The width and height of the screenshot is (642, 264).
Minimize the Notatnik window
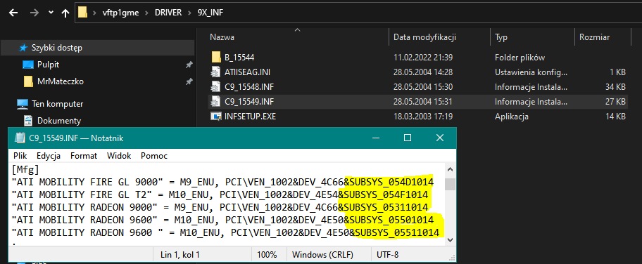(x=375, y=138)
